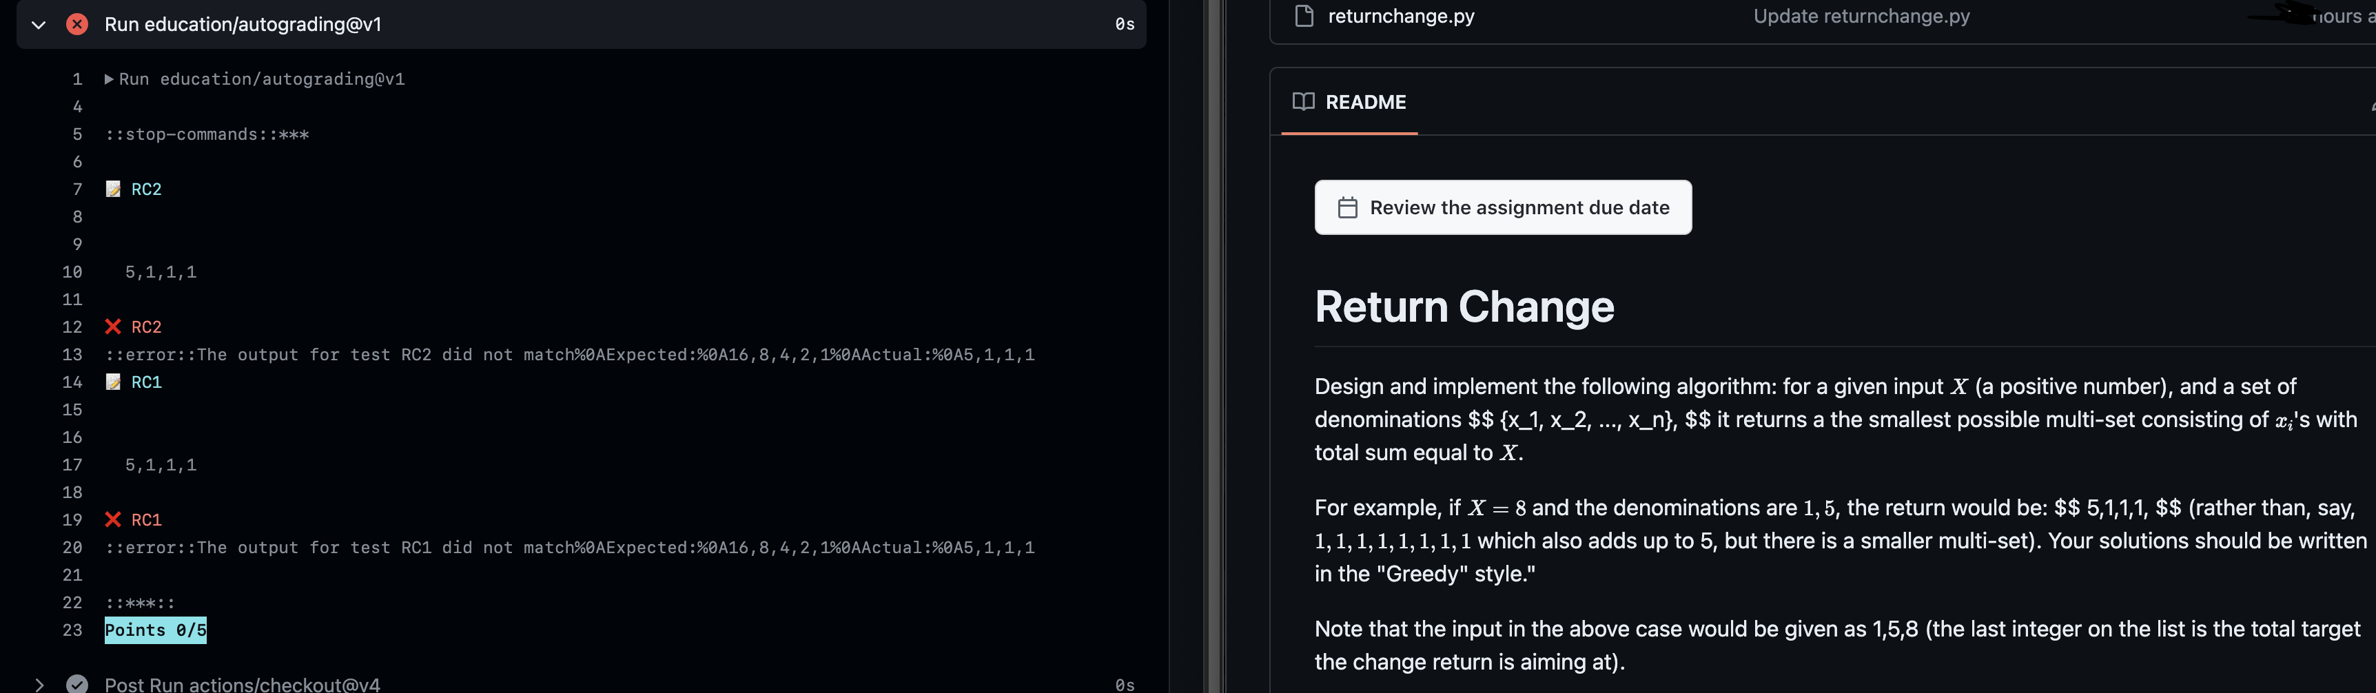
Task: Click log line number 23
Action: point(72,630)
